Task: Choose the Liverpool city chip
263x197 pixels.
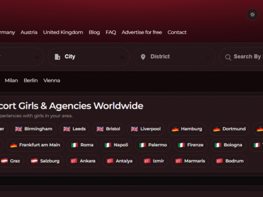Action: pyautogui.click(x=146, y=129)
